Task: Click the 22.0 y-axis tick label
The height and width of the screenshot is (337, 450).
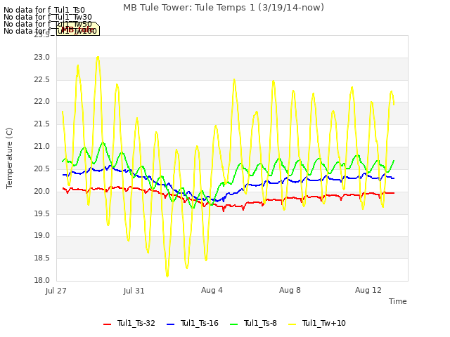Action: (x=42, y=101)
